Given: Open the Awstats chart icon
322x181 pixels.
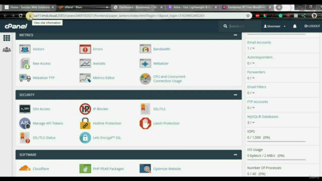Looking at the screenshot, I should pyautogui.click(x=85, y=63).
